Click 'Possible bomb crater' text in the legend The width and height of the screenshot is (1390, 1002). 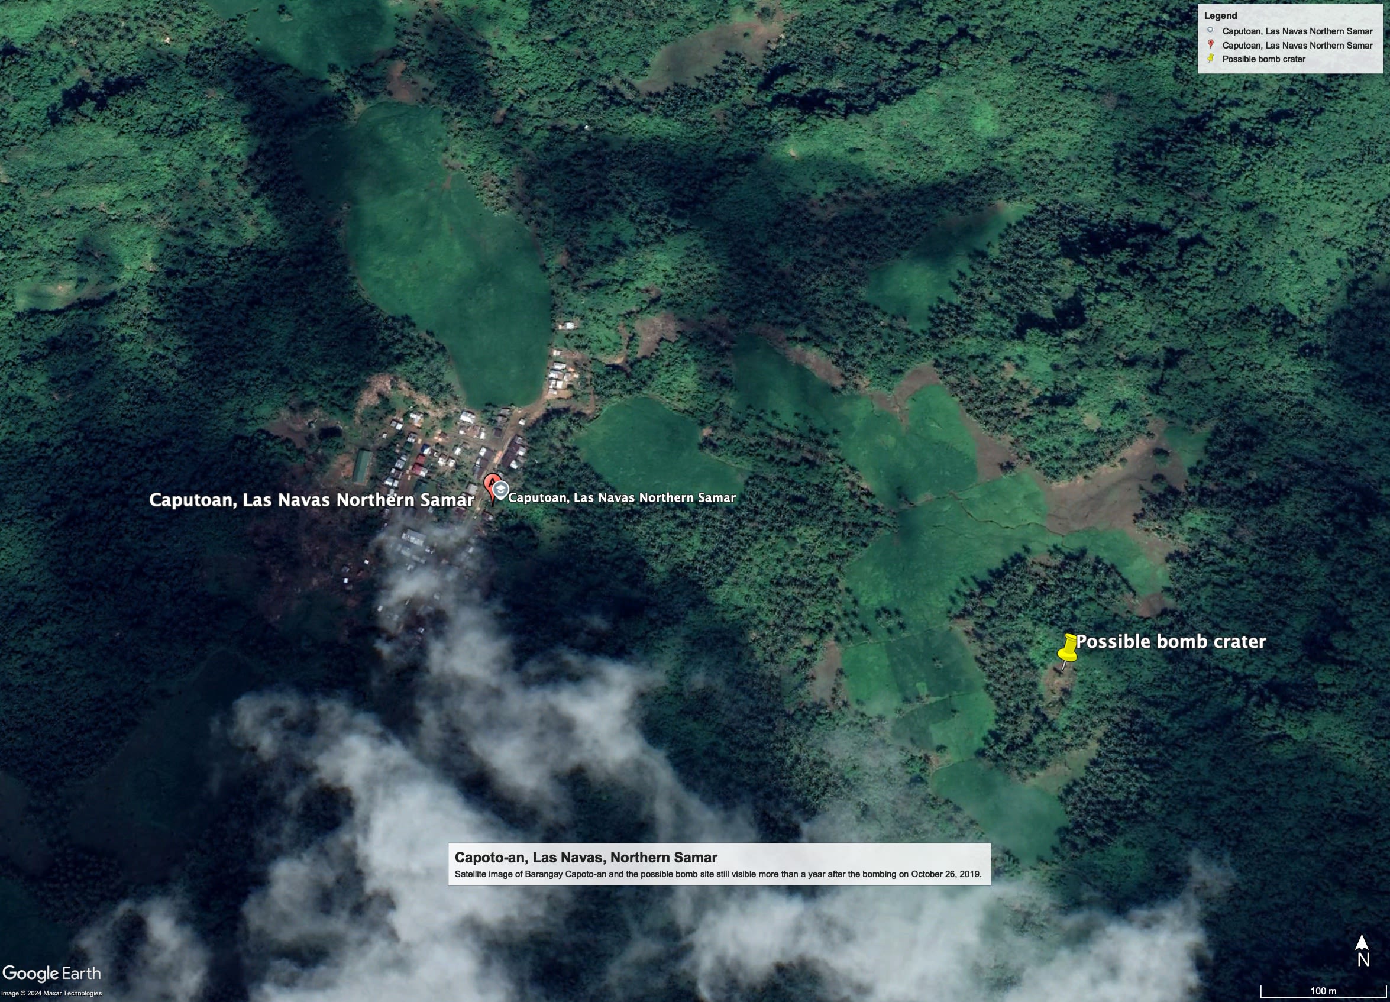coord(1263,60)
